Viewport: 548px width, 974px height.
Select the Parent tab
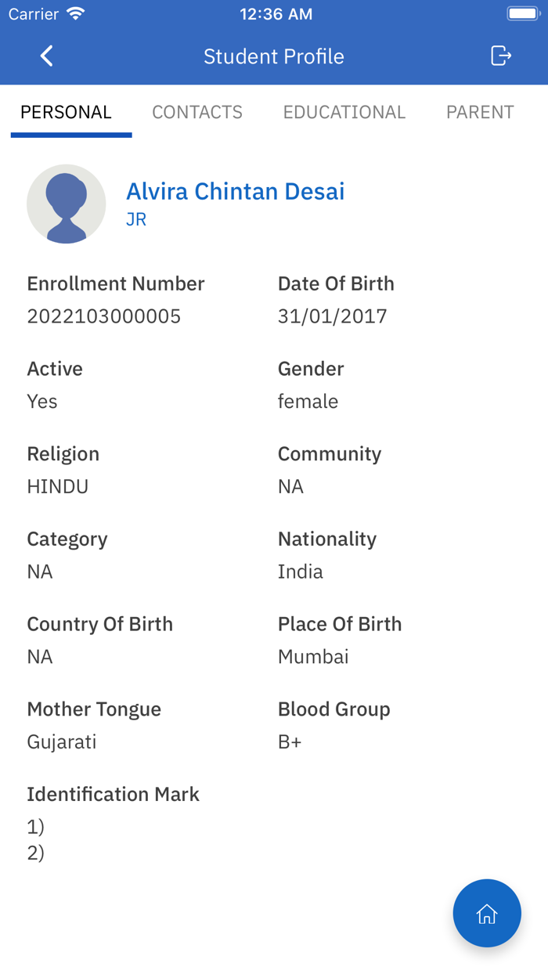(x=480, y=112)
